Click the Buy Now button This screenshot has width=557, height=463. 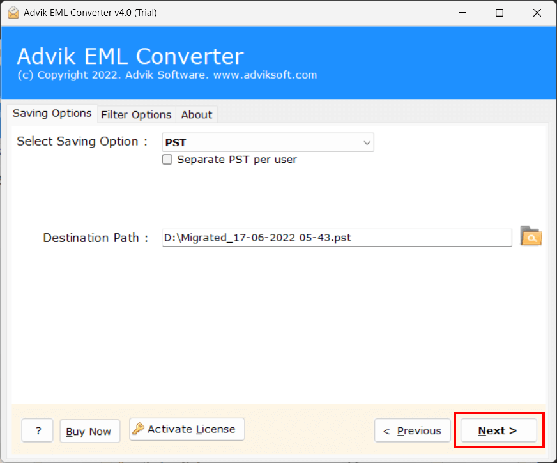[x=90, y=431]
